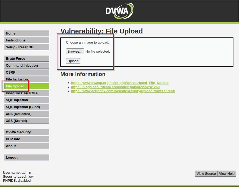The width and height of the screenshot is (239, 187).
Task: Click the "More Information" heading
Action: coord(83,74)
